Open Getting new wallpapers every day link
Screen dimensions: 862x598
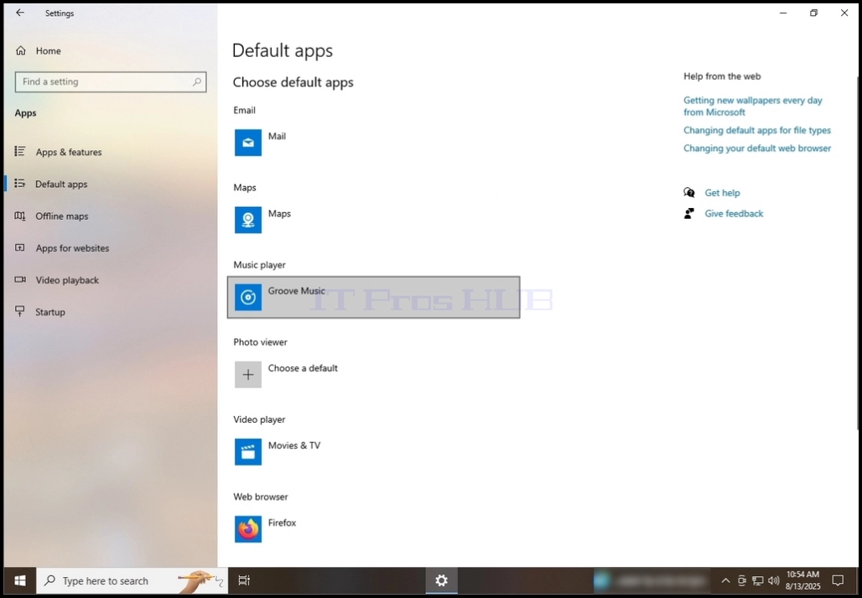[x=753, y=106]
